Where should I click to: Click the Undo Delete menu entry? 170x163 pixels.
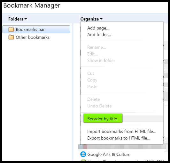[x=99, y=106]
